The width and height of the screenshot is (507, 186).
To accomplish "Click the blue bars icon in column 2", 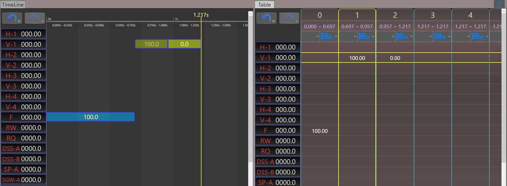I will click(402, 36).
